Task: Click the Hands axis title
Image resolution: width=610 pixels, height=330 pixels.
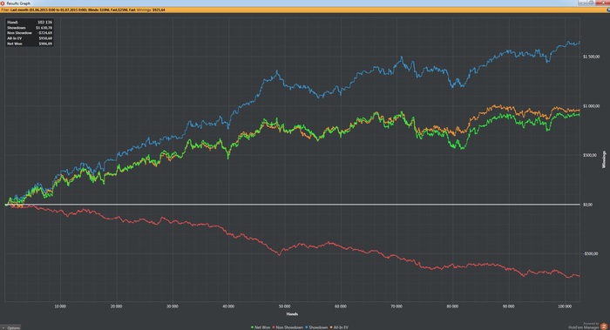Action: click(292, 314)
